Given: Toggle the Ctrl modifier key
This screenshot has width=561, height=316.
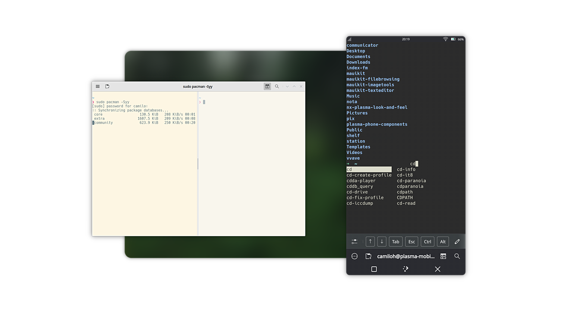Looking at the screenshot, I should click(427, 242).
